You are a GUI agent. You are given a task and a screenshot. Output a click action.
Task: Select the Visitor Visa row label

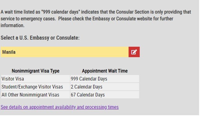coord(13,79)
